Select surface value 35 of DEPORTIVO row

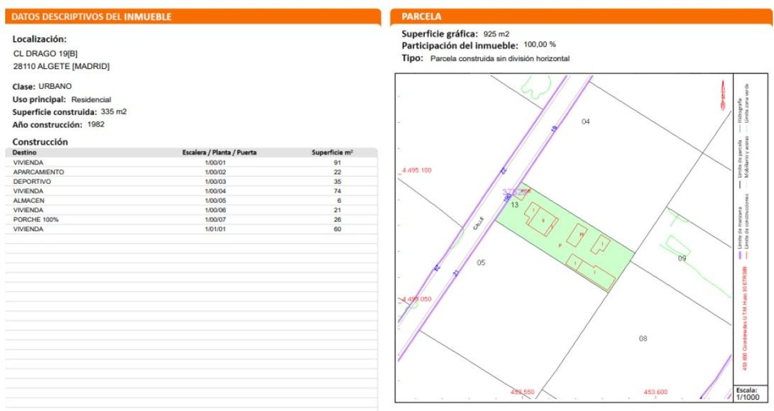tap(338, 182)
